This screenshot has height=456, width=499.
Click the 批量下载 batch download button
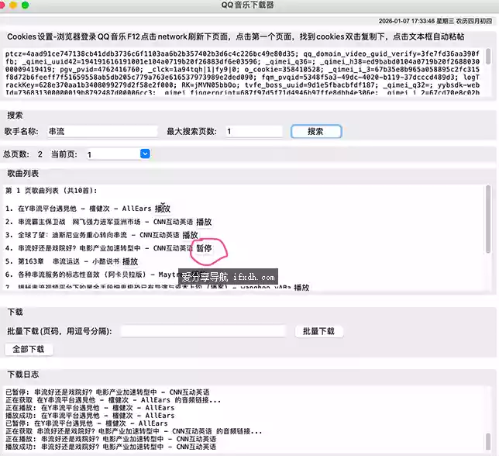(x=319, y=331)
